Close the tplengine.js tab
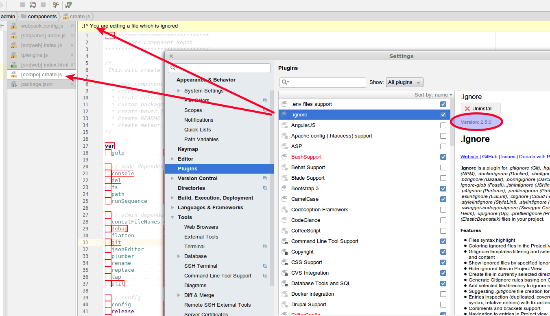Image resolution: width=550 pixels, height=316 pixels. pos(72,55)
